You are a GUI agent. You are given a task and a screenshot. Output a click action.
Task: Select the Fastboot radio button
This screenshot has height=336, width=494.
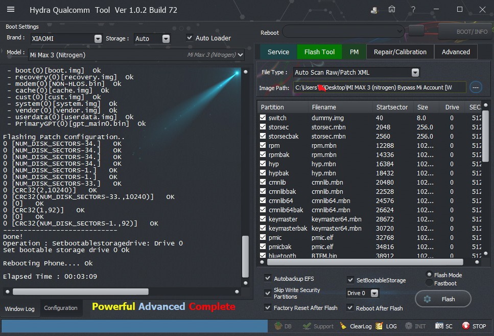[429, 283]
